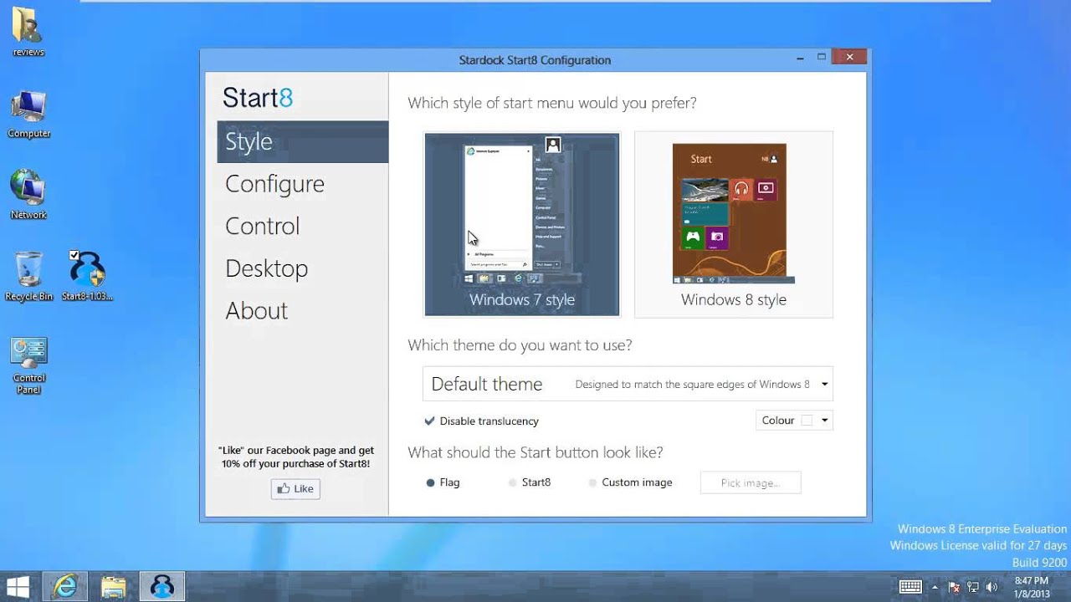Click the Colour swatch box
This screenshot has width=1071, height=602.
tap(807, 421)
